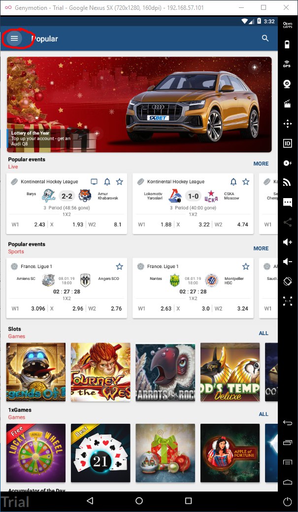Launch the Lucky Wheel game
Screen dimensions: 298x512
(36, 453)
